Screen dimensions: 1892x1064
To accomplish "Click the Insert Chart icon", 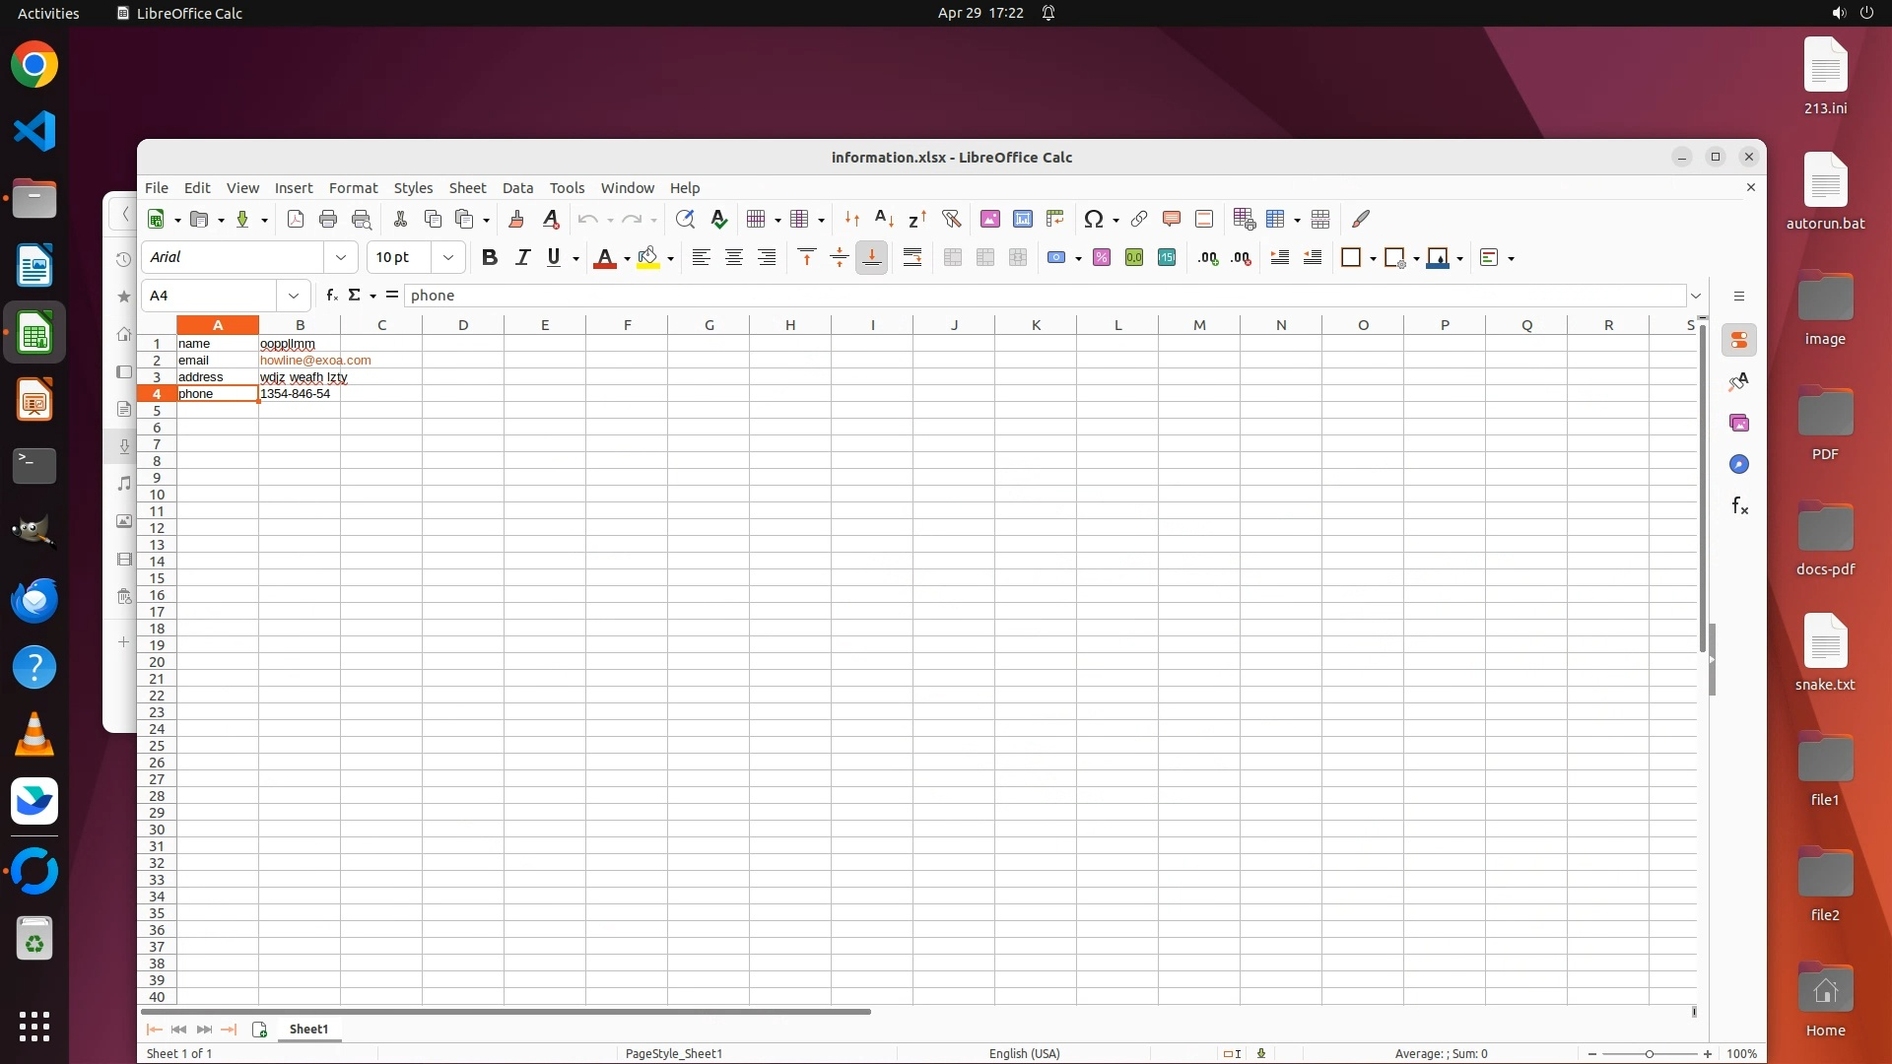I will 1023,219.
